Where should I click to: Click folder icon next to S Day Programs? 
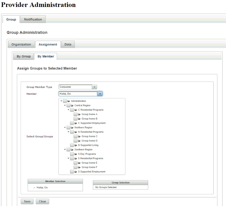(x=76, y=154)
